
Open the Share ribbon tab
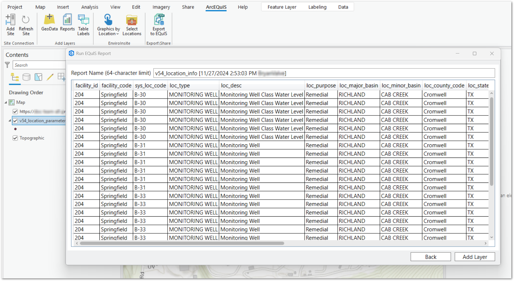[x=188, y=7]
